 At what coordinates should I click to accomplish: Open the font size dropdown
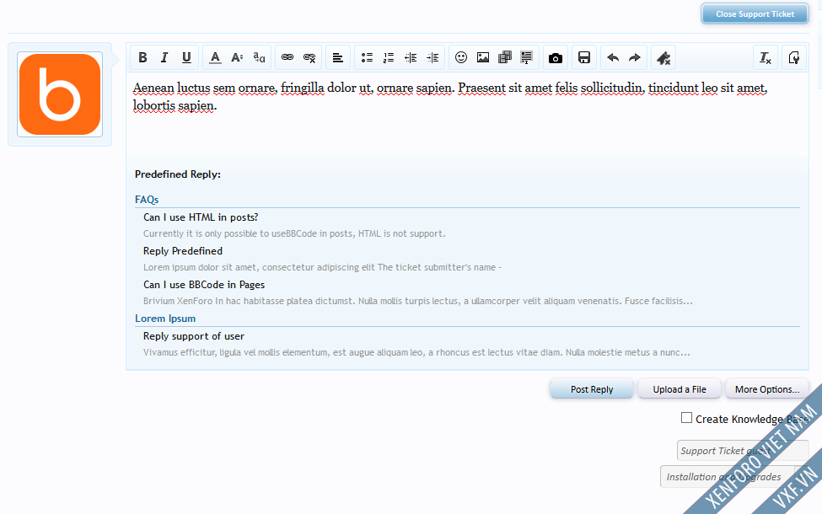[x=237, y=57]
